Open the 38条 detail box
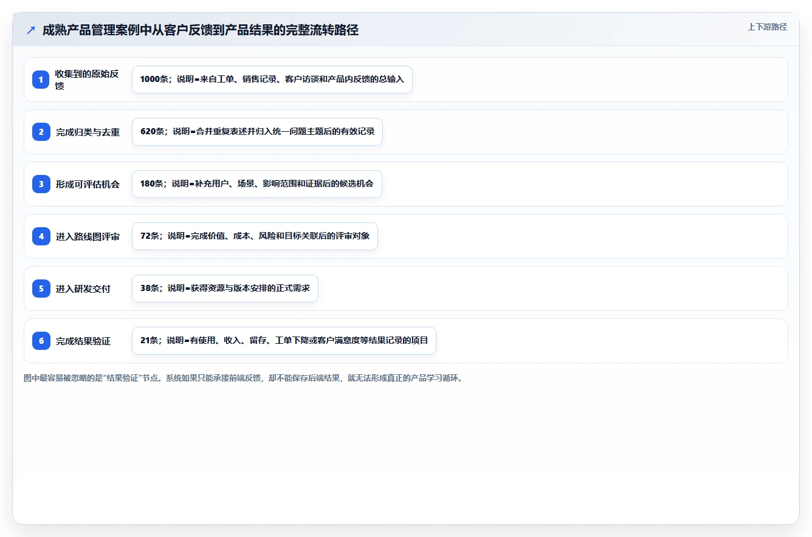The width and height of the screenshot is (812, 537). [225, 289]
